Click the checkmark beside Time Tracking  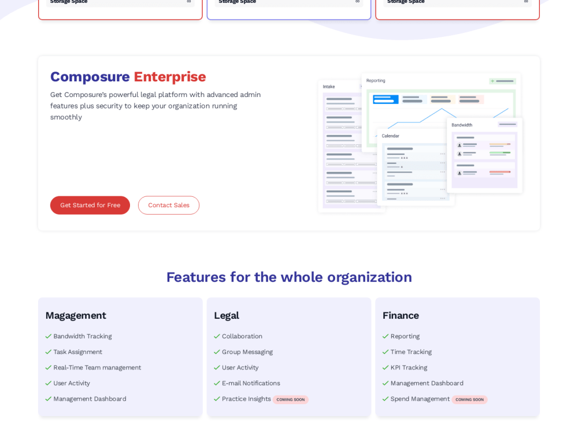(x=386, y=352)
